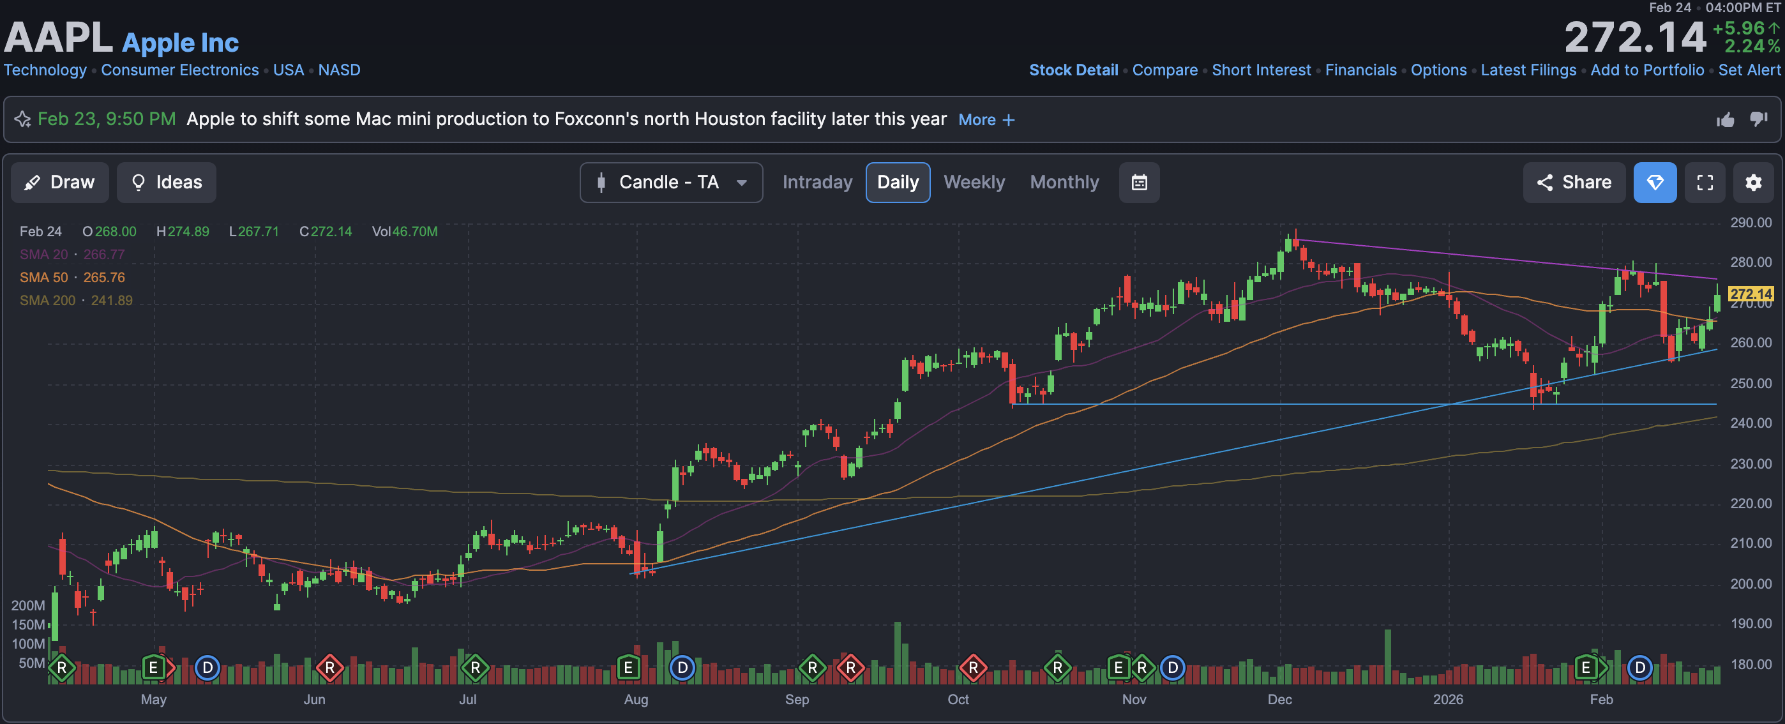
Task: Click the thumbs up icon on news
Action: [1726, 120]
